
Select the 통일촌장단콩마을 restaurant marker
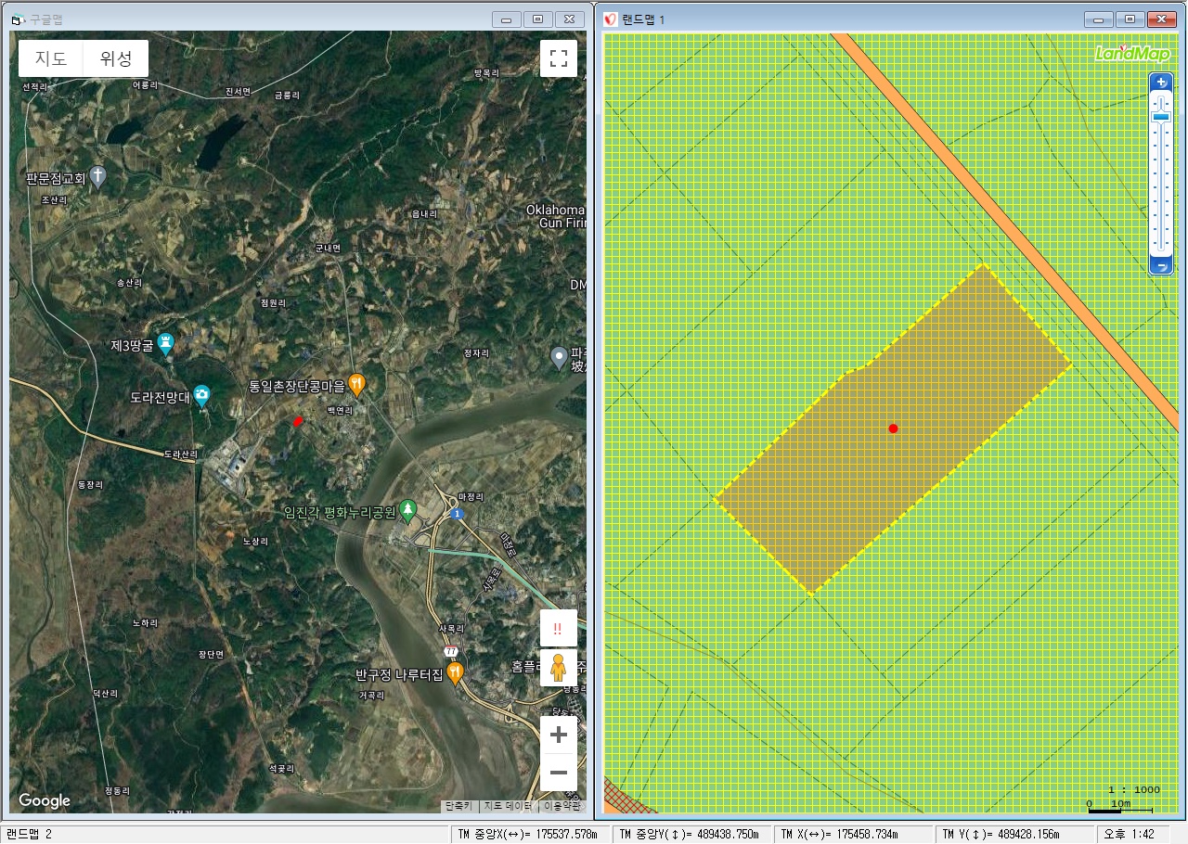pos(356,385)
